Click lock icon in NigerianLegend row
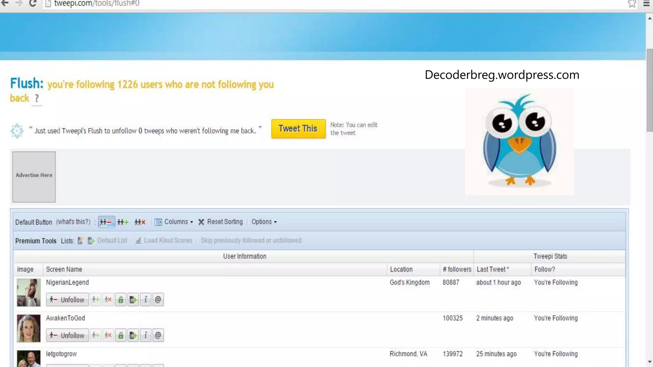 tap(121, 300)
